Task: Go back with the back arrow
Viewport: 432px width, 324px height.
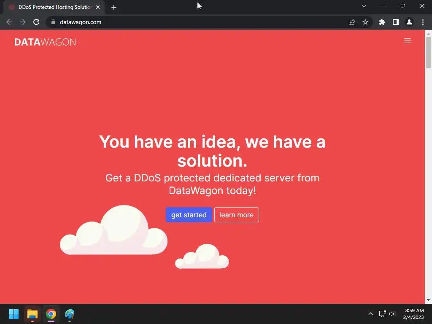Action: (9, 22)
